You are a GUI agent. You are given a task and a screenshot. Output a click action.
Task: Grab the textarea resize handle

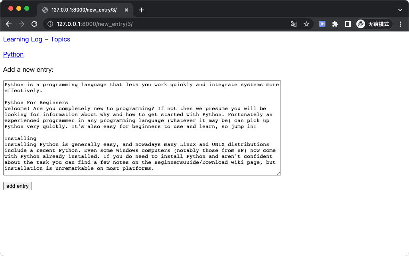click(x=279, y=173)
